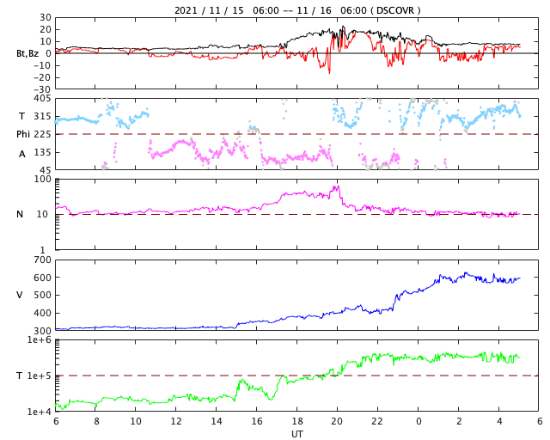Image resolution: width=550 pixels, height=440 pixels.
Task: Select the '600' tick on V axis
Action: click(x=42, y=278)
